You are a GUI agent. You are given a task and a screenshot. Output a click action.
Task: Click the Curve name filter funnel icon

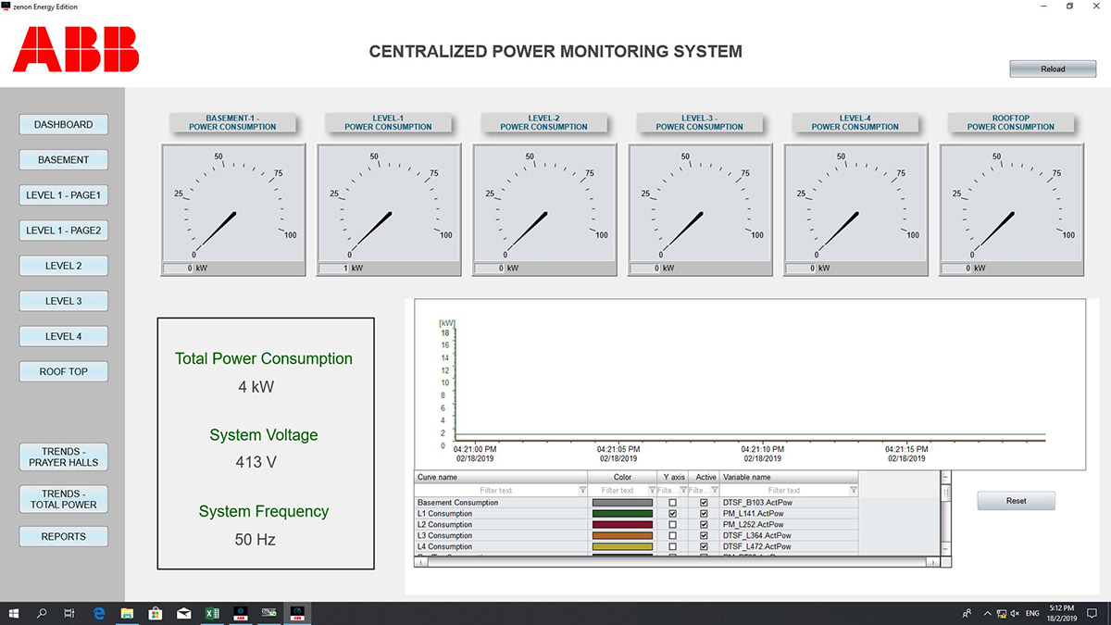(582, 491)
